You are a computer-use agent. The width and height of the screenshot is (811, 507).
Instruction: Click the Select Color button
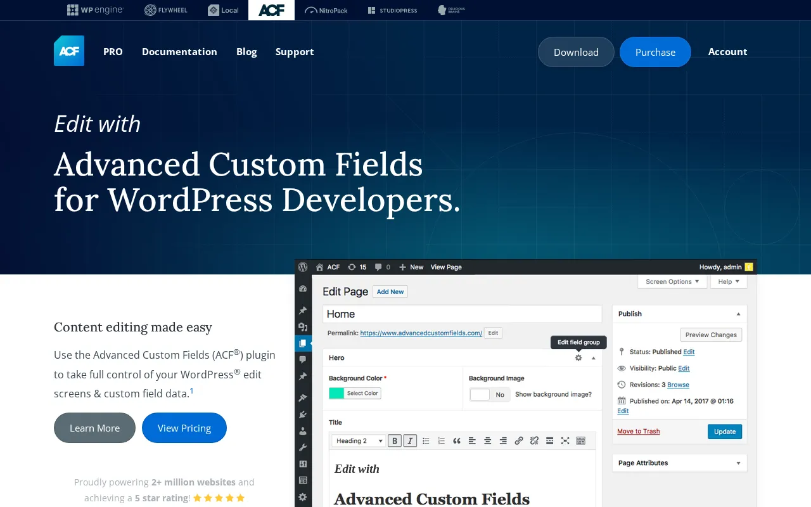coord(362,393)
